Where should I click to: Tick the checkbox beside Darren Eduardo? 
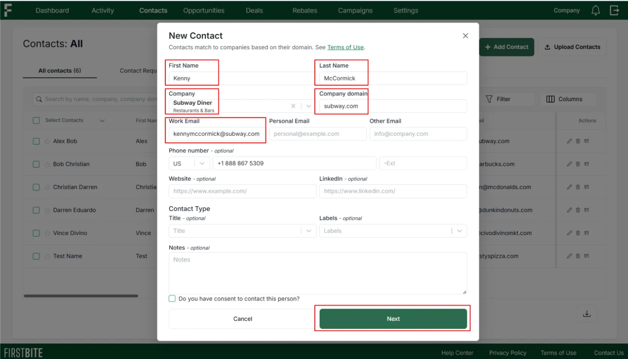click(x=36, y=210)
